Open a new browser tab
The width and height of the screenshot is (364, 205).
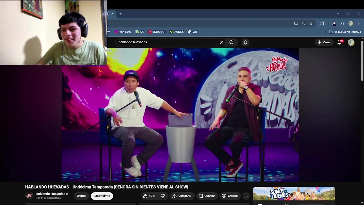121,14
